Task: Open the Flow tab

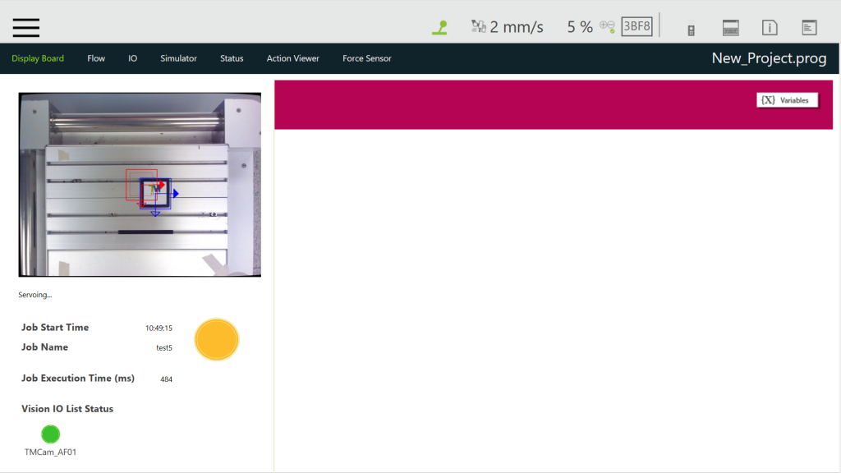Action: pos(96,58)
